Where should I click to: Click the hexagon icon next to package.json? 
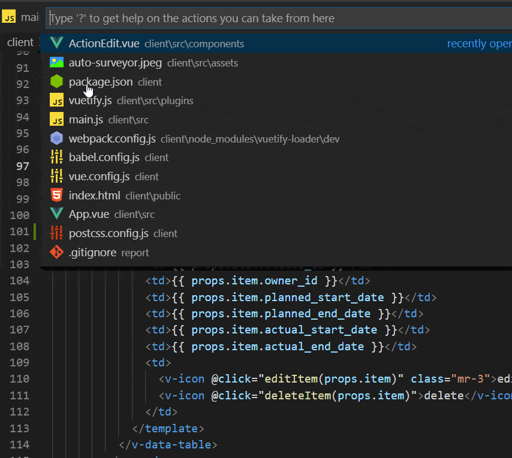point(57,81)
